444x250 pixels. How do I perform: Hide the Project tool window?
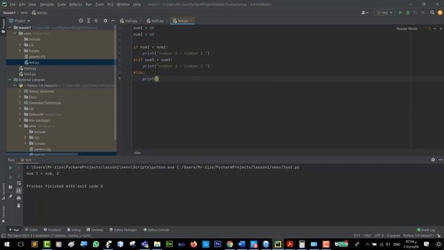(112, 21)
